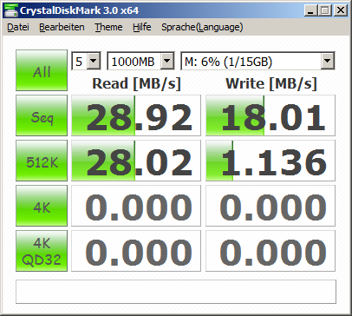This screenshot has height=316, width=352.
Task: Expand the 1000MB test size dropdown
Action: [x=167, y=61]
